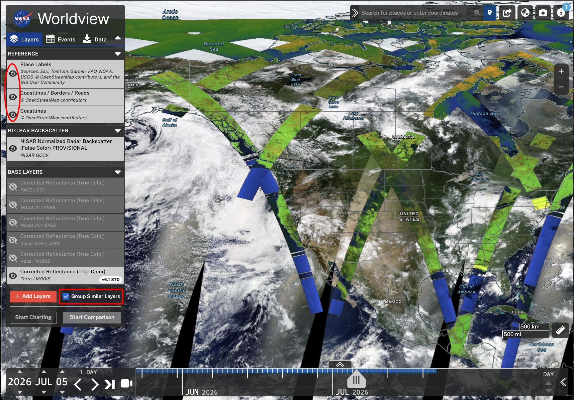Open the animation video camera tool
The image size is (574, 400).
tap(126, 384)
